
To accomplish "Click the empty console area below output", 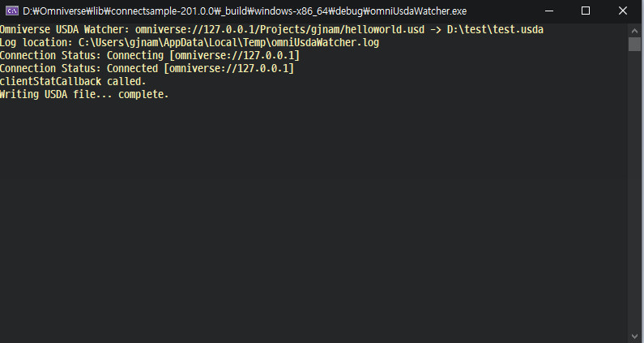I will (313, 218).
